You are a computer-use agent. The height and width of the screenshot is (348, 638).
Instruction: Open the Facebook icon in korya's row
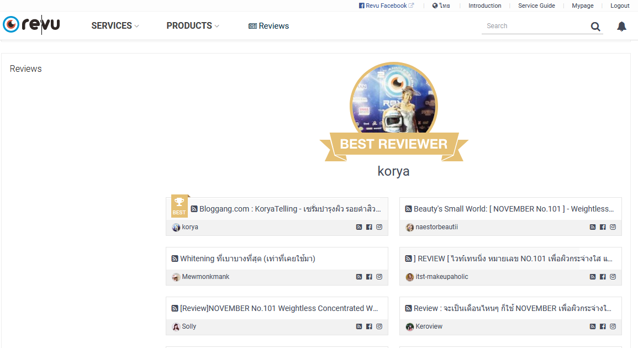[369, 227]
